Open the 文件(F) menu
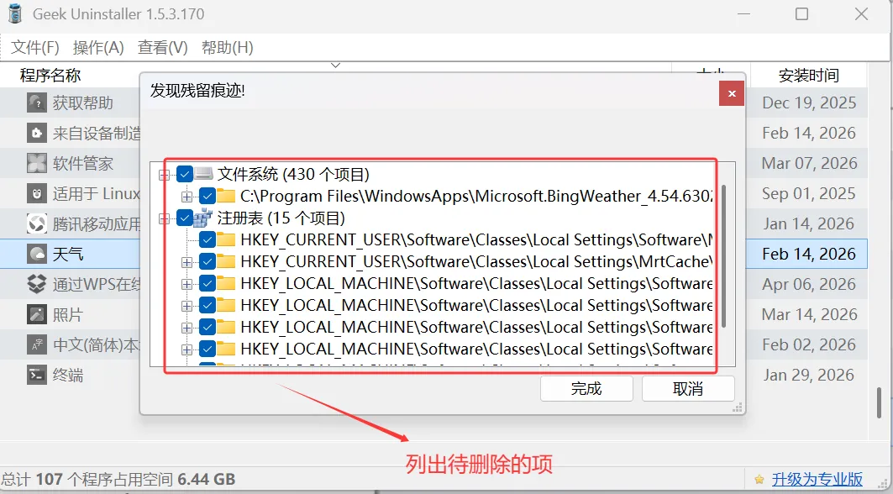Screen dimensions: 893x494 pyautogui.click(x=34, y=47)
